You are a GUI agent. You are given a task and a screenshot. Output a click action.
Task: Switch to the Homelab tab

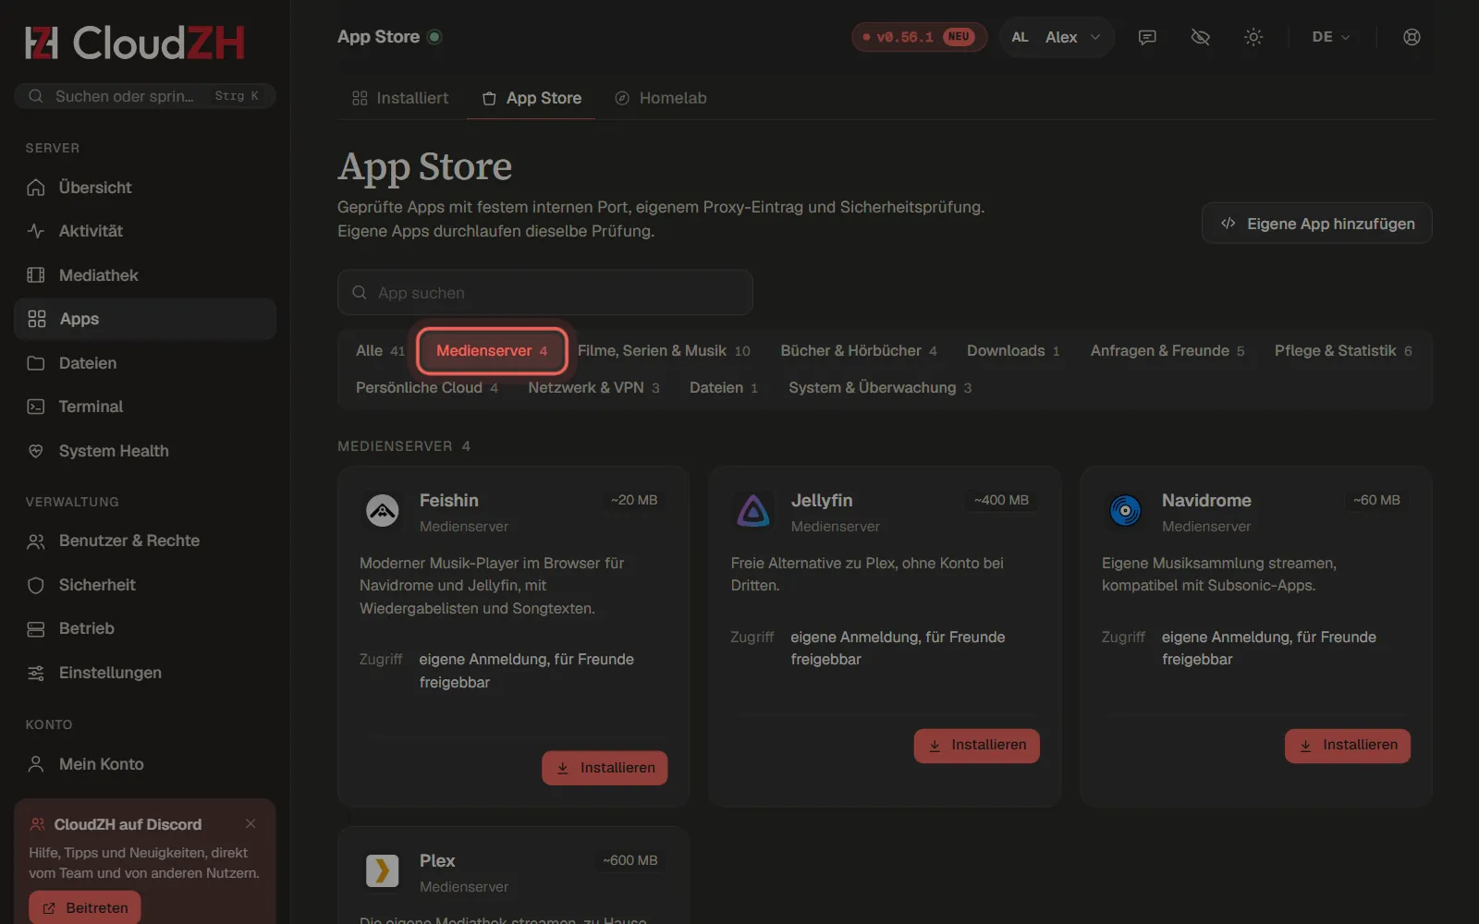[x=661, y=98]
